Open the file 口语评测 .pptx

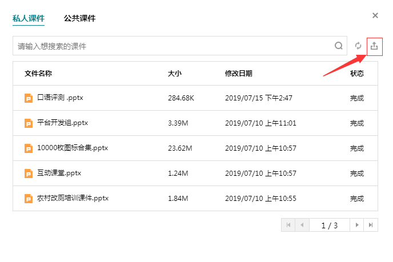(x=60, y=98)
